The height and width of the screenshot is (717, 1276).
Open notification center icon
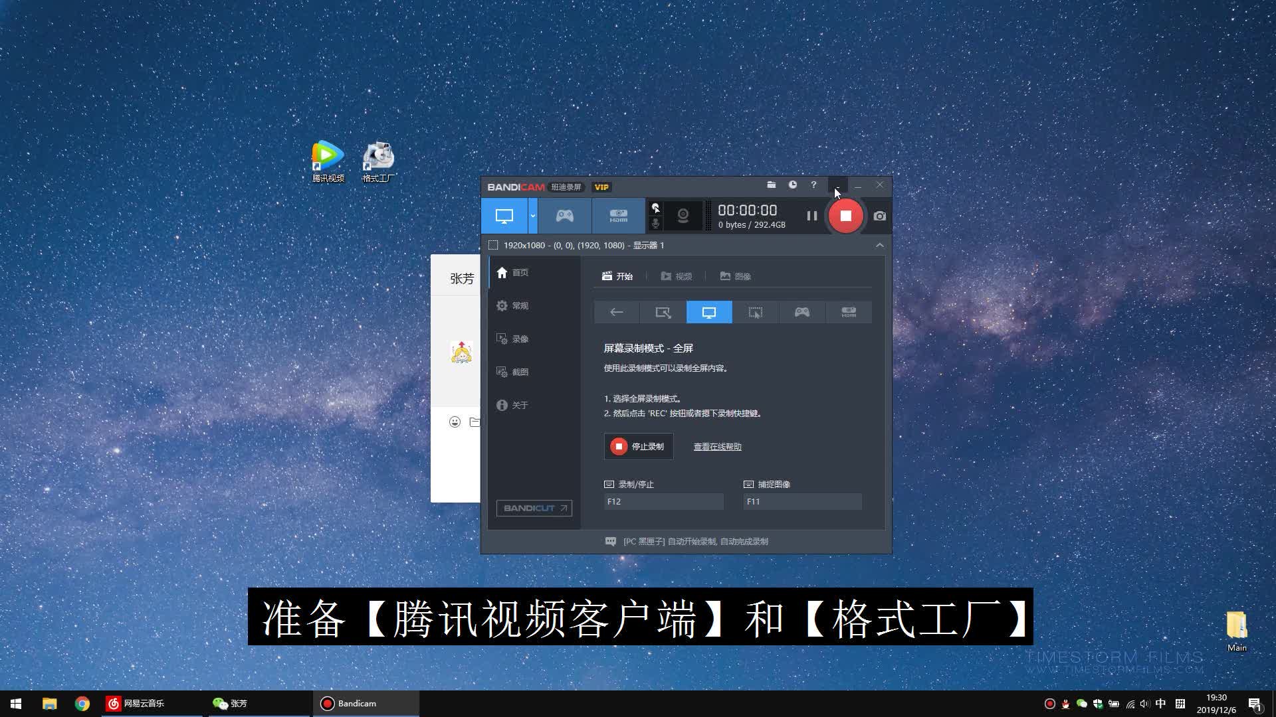click(1255, 704)
